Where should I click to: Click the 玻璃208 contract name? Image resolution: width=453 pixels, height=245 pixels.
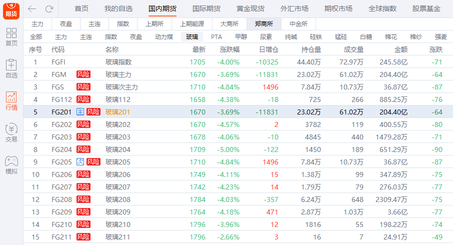tap(118, 199)
